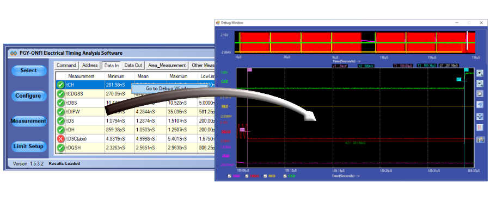Click the white marker in the overview waveform

tap(467, 41)
